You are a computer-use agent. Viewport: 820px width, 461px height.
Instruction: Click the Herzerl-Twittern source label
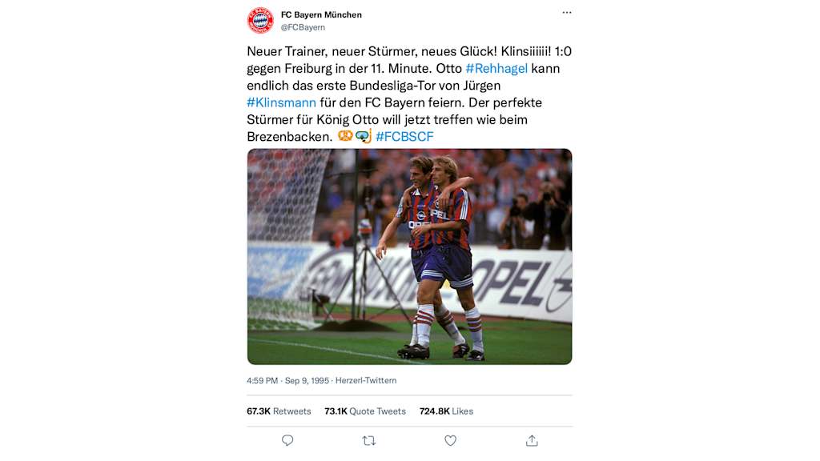(x=365, y=380)
